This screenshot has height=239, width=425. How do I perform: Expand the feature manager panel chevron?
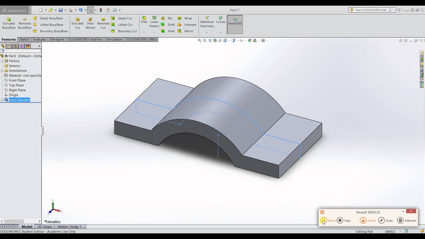point(39,46)
